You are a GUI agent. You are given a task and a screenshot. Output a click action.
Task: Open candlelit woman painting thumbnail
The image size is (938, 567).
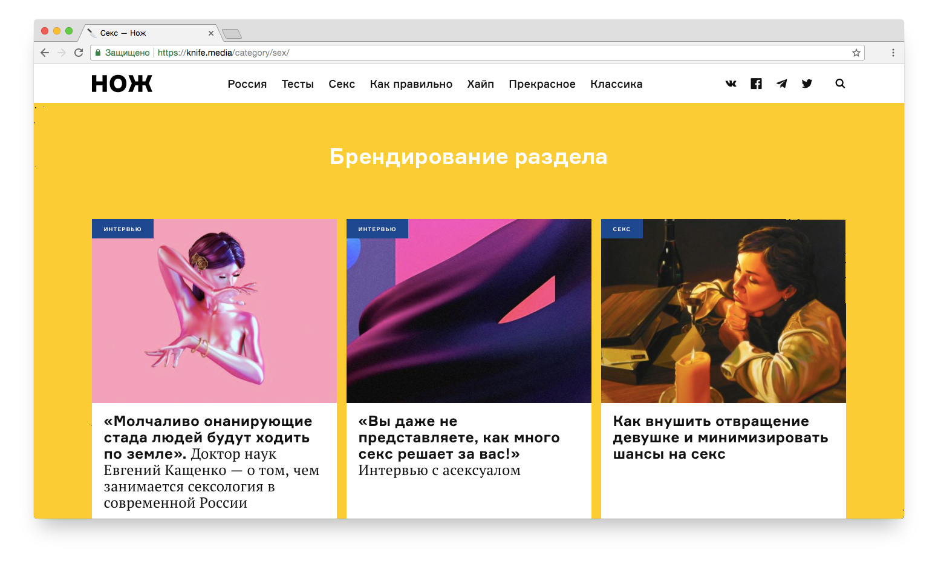coord(723,311)
